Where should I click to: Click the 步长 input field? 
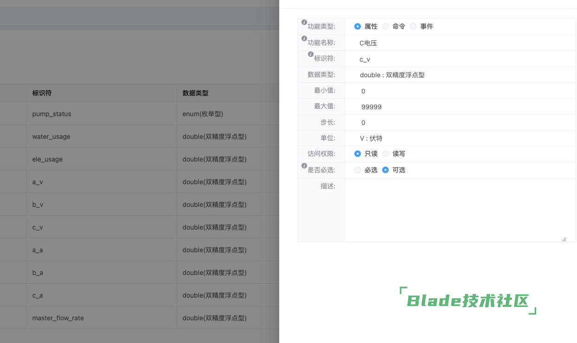[459, 123]
